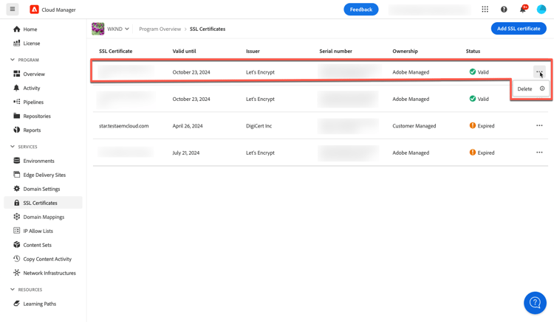Click Add SSL certificate button
554x322 pixels.
point(519,29)
